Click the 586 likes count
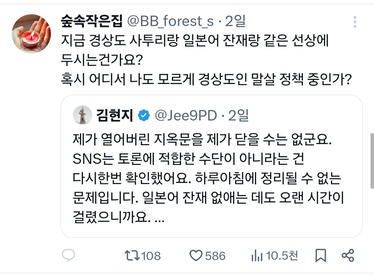374x276 pixels. click(x=215, y=256)
